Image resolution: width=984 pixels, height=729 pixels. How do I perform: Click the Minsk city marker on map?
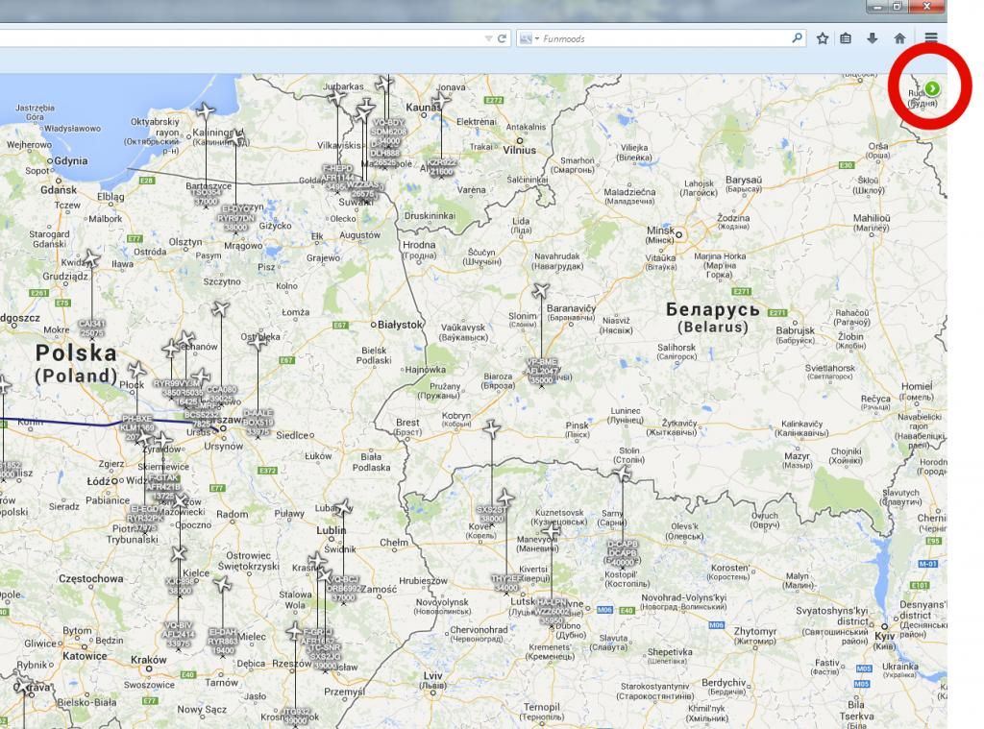pyautogui.click(x=678, y=233)
